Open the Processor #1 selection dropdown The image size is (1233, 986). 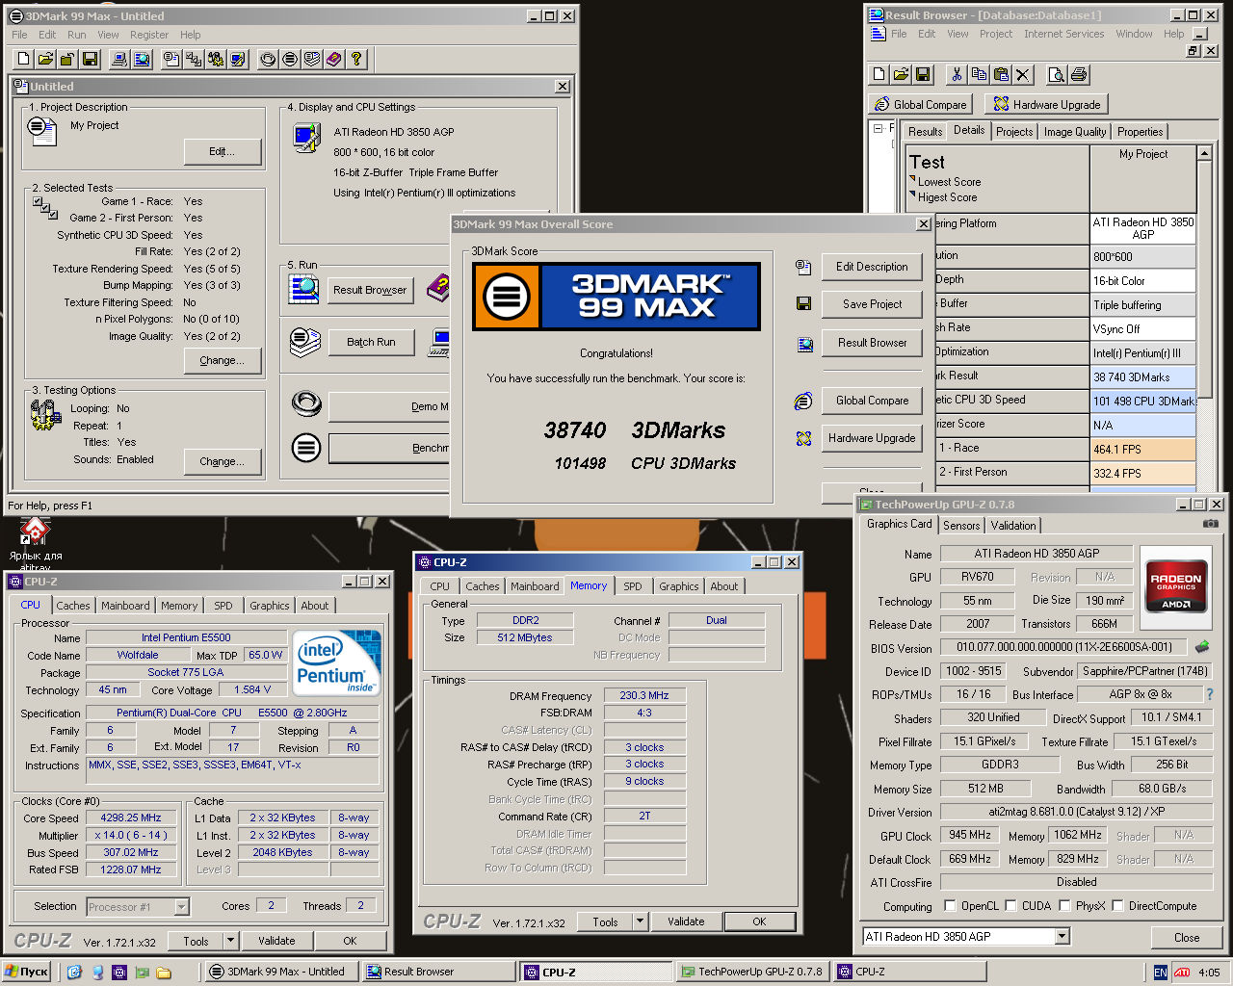(x=181, y=906)
